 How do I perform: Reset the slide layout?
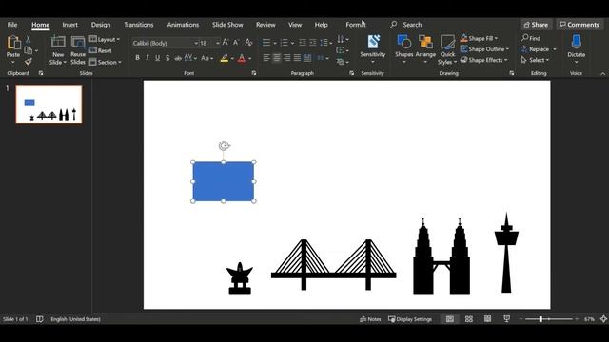[x=101, y=50]
